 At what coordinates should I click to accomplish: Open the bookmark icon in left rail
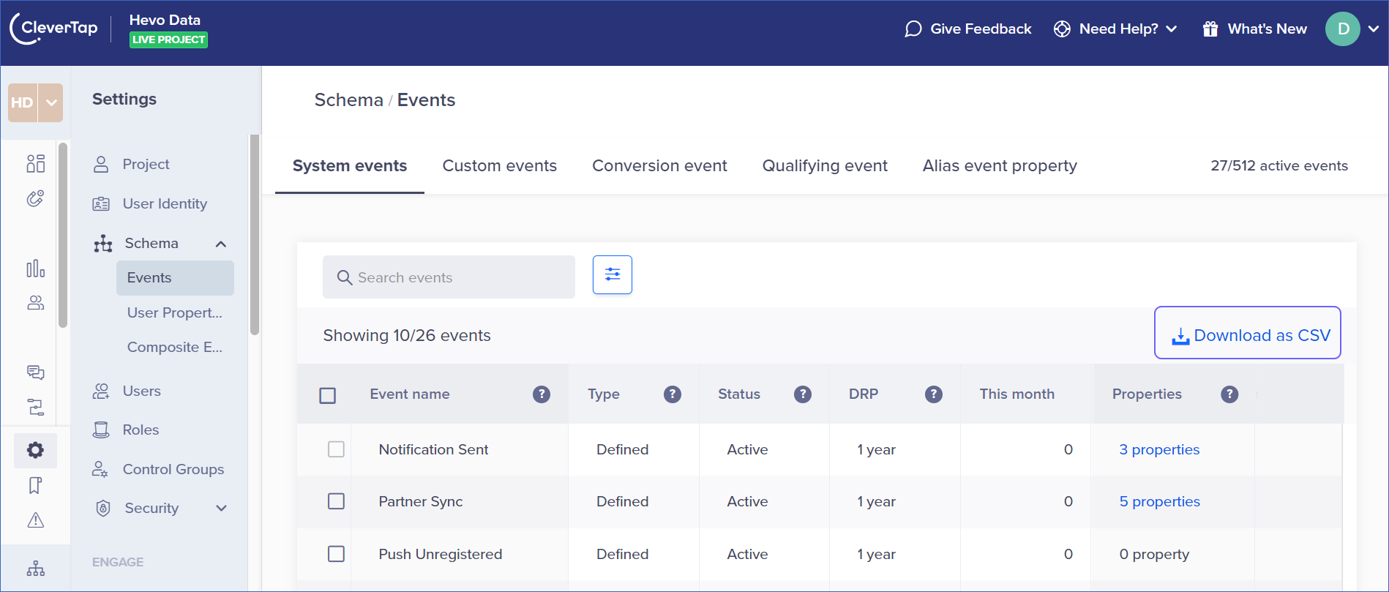coord(35,485)
